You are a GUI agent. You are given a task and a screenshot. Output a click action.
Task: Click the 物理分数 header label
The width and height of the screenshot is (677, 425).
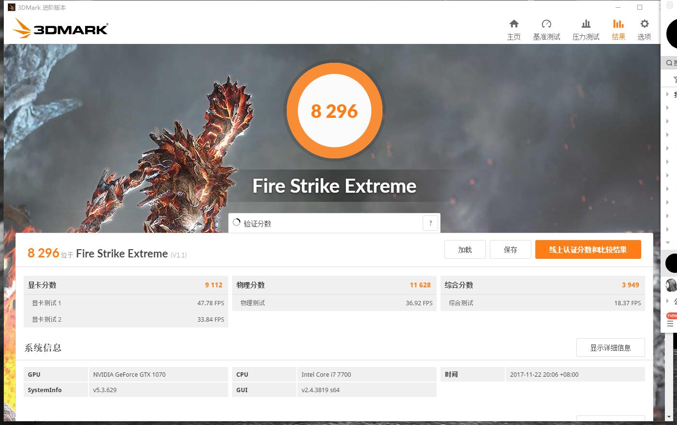(x=250, y=285)
